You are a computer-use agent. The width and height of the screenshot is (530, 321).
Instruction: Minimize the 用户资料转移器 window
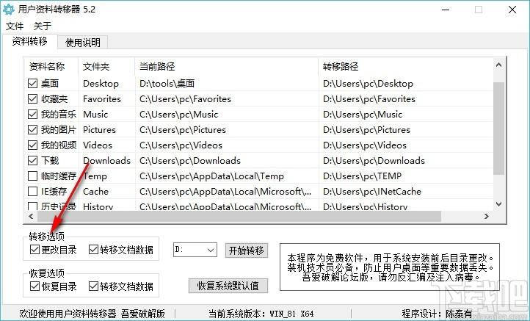446,10
